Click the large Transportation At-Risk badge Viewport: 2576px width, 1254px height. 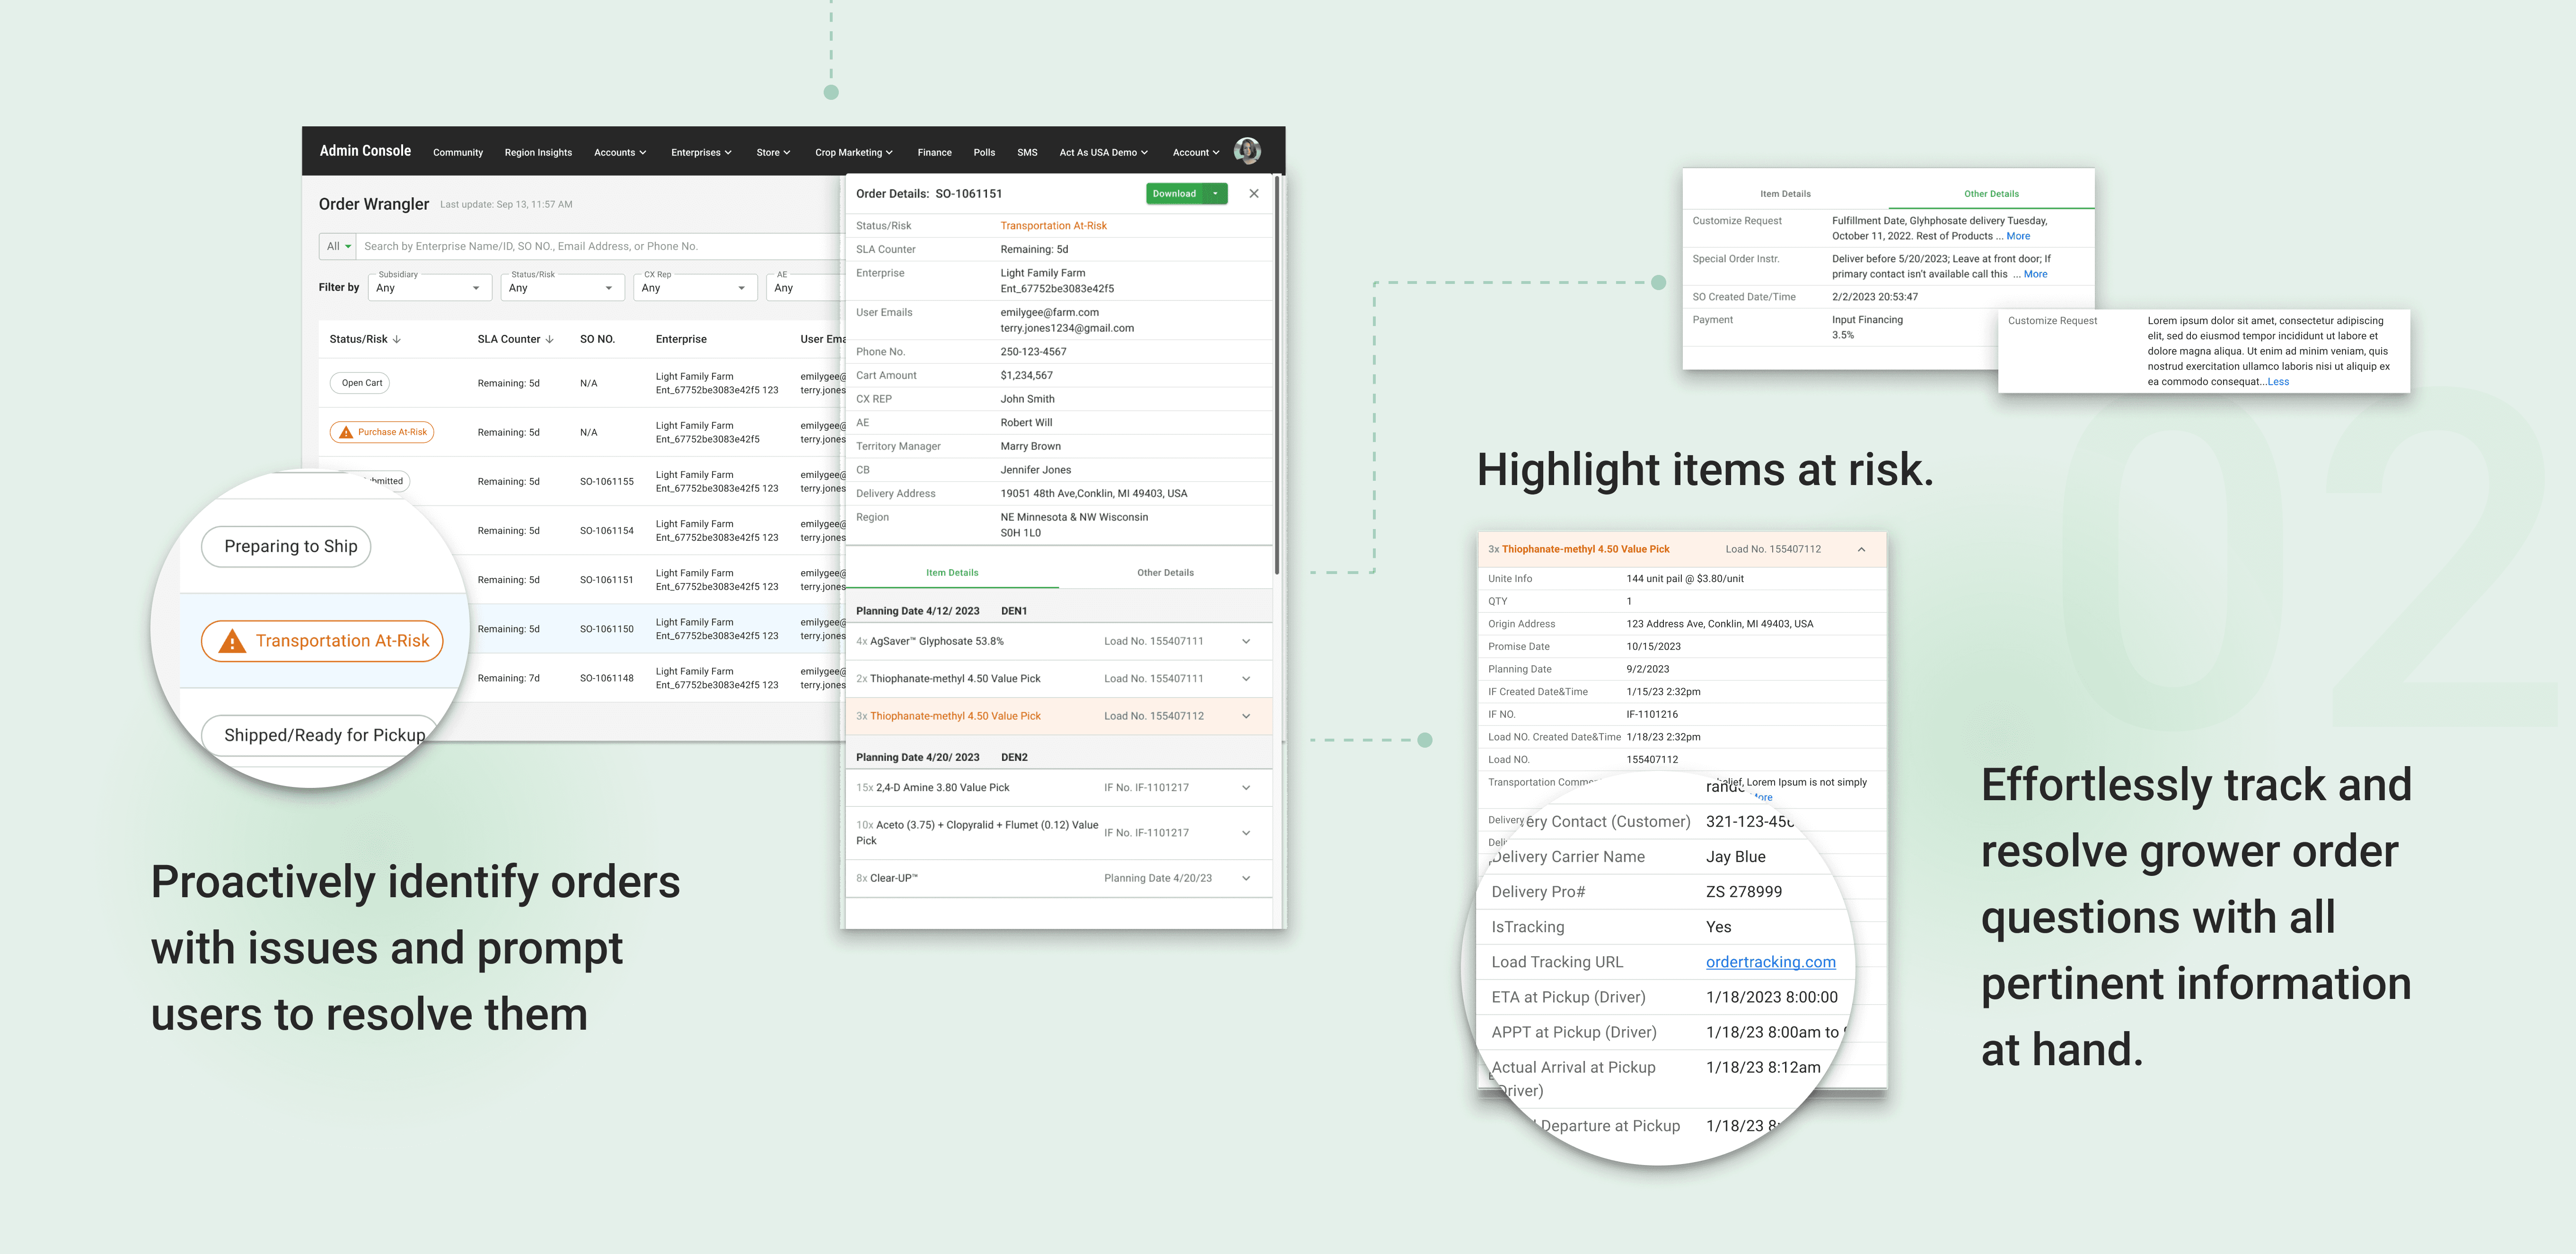[x=322, y=641]
